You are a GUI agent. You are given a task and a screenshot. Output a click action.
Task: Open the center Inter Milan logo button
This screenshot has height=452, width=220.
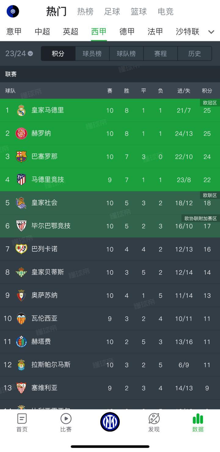[x=110, y=422]
